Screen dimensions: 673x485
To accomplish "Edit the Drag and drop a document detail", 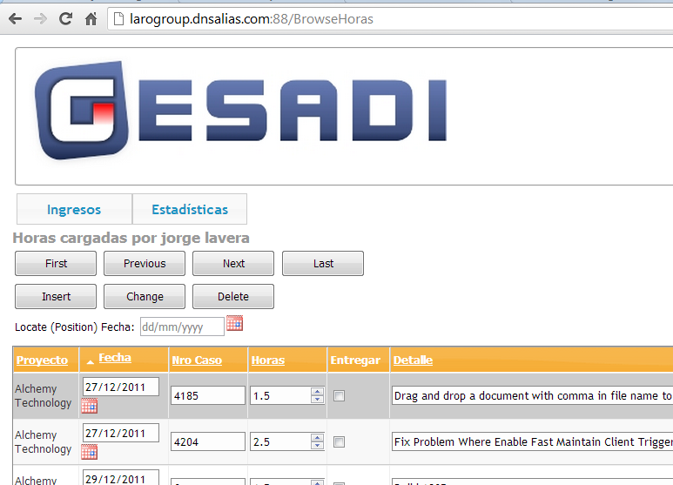I will click(x=532, y=395).
